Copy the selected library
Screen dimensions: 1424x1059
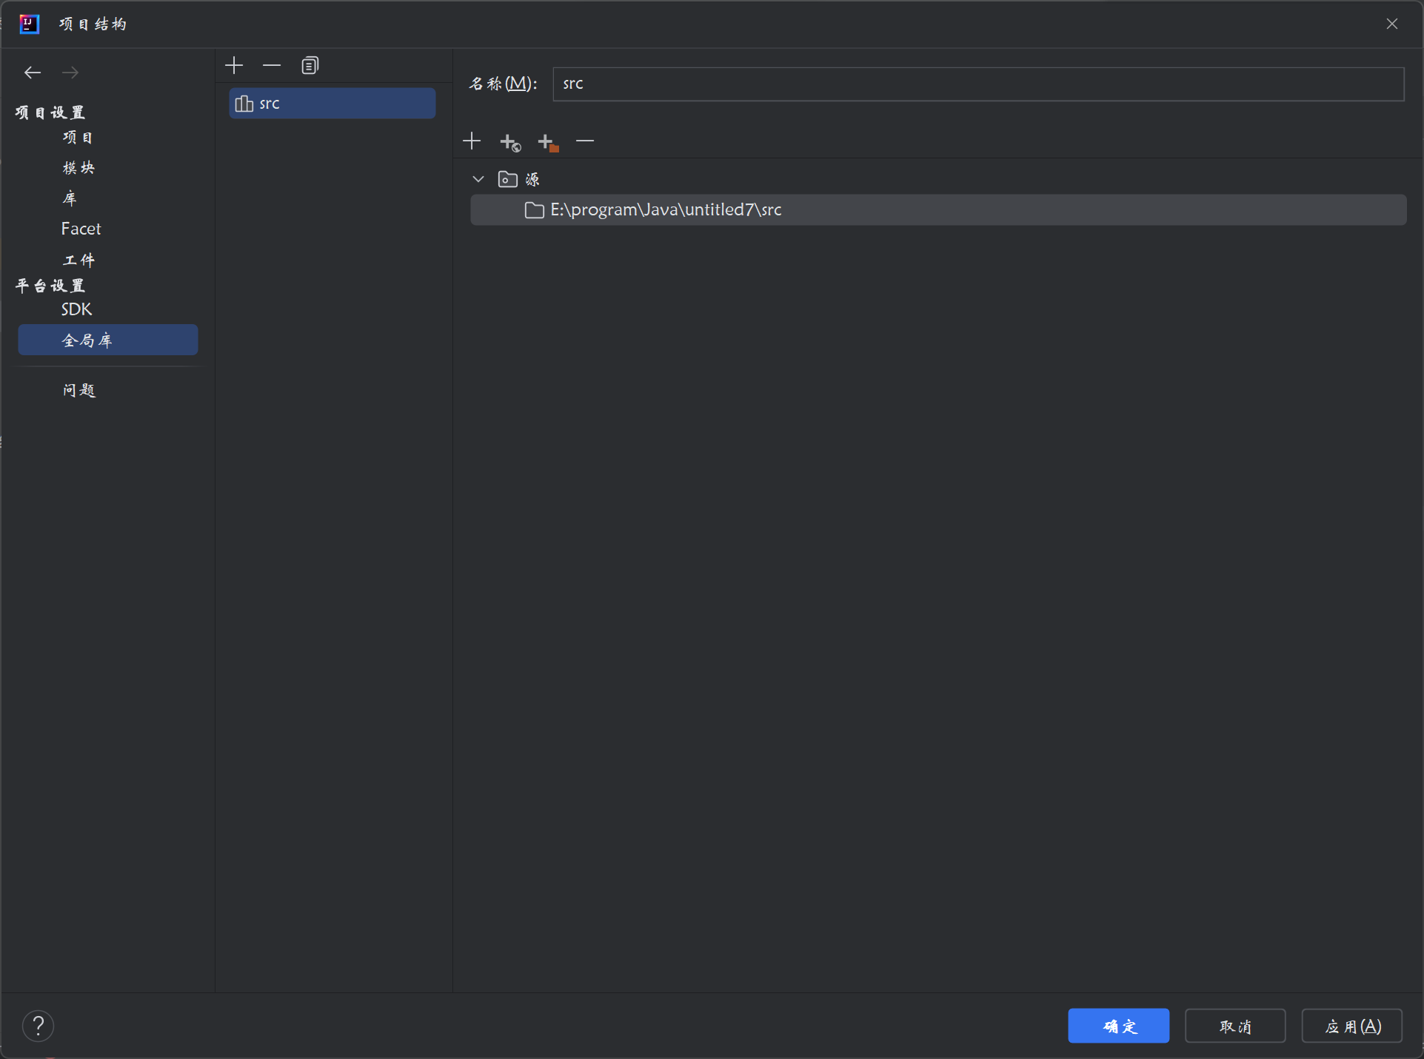pos(310,65)
